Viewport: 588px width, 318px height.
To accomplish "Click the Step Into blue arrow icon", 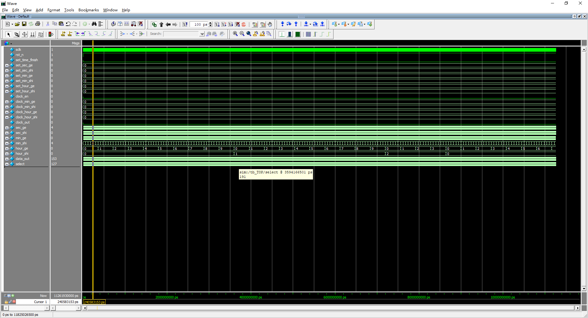I will coord(282,24).
